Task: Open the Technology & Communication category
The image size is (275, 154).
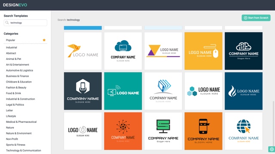Action: (x=24, y=150)
